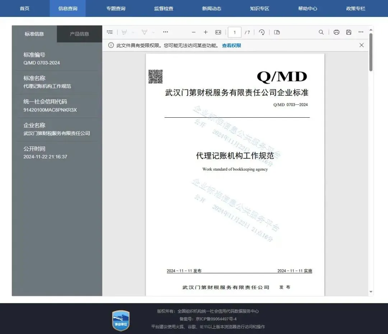Click the scroll up arrow of the PDF viewer
The width and height of the screenshot is (388, 334).
[371, 30]
